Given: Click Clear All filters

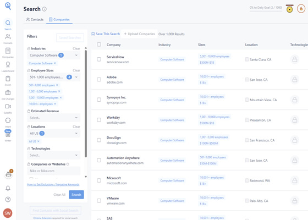Looking at the screenshot, I should point(59,195).
